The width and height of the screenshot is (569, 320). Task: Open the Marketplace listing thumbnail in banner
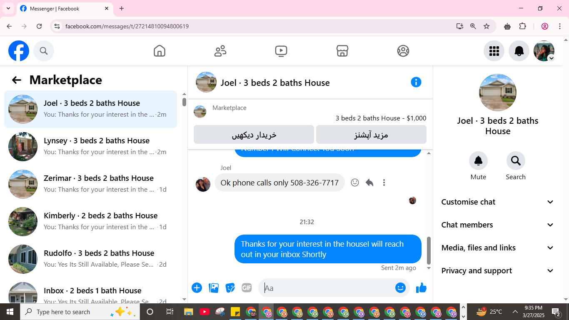pos(200,112)
